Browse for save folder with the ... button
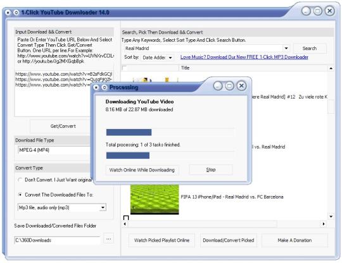Screen dimensions: 342x263 pos(108,240)
